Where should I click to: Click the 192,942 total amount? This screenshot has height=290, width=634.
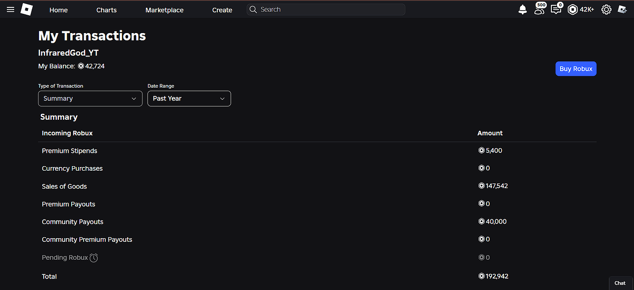[x=497, y=276]
